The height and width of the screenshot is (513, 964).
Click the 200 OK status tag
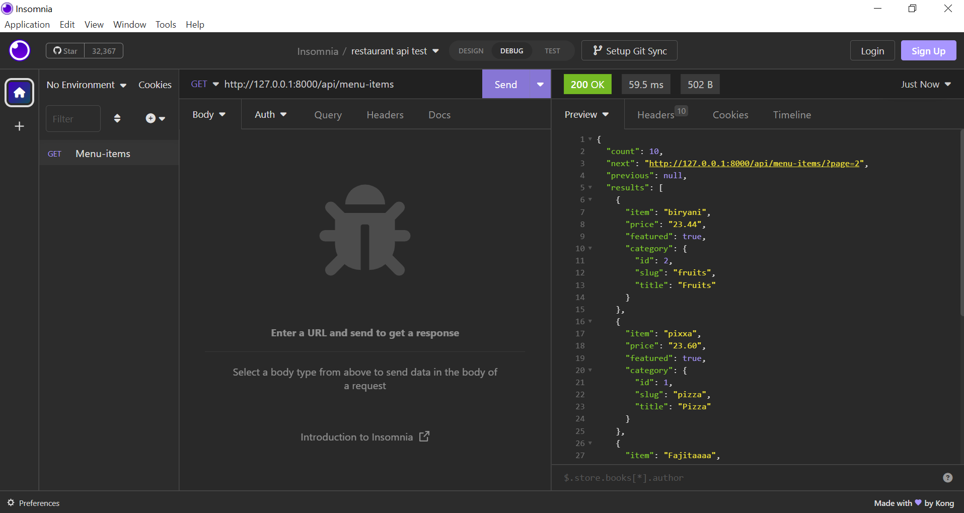pyautogui.click(x=587, y=84)
